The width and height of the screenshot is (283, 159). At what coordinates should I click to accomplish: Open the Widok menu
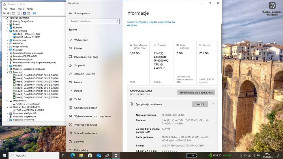pyautogui.click(x=21, y=9)
